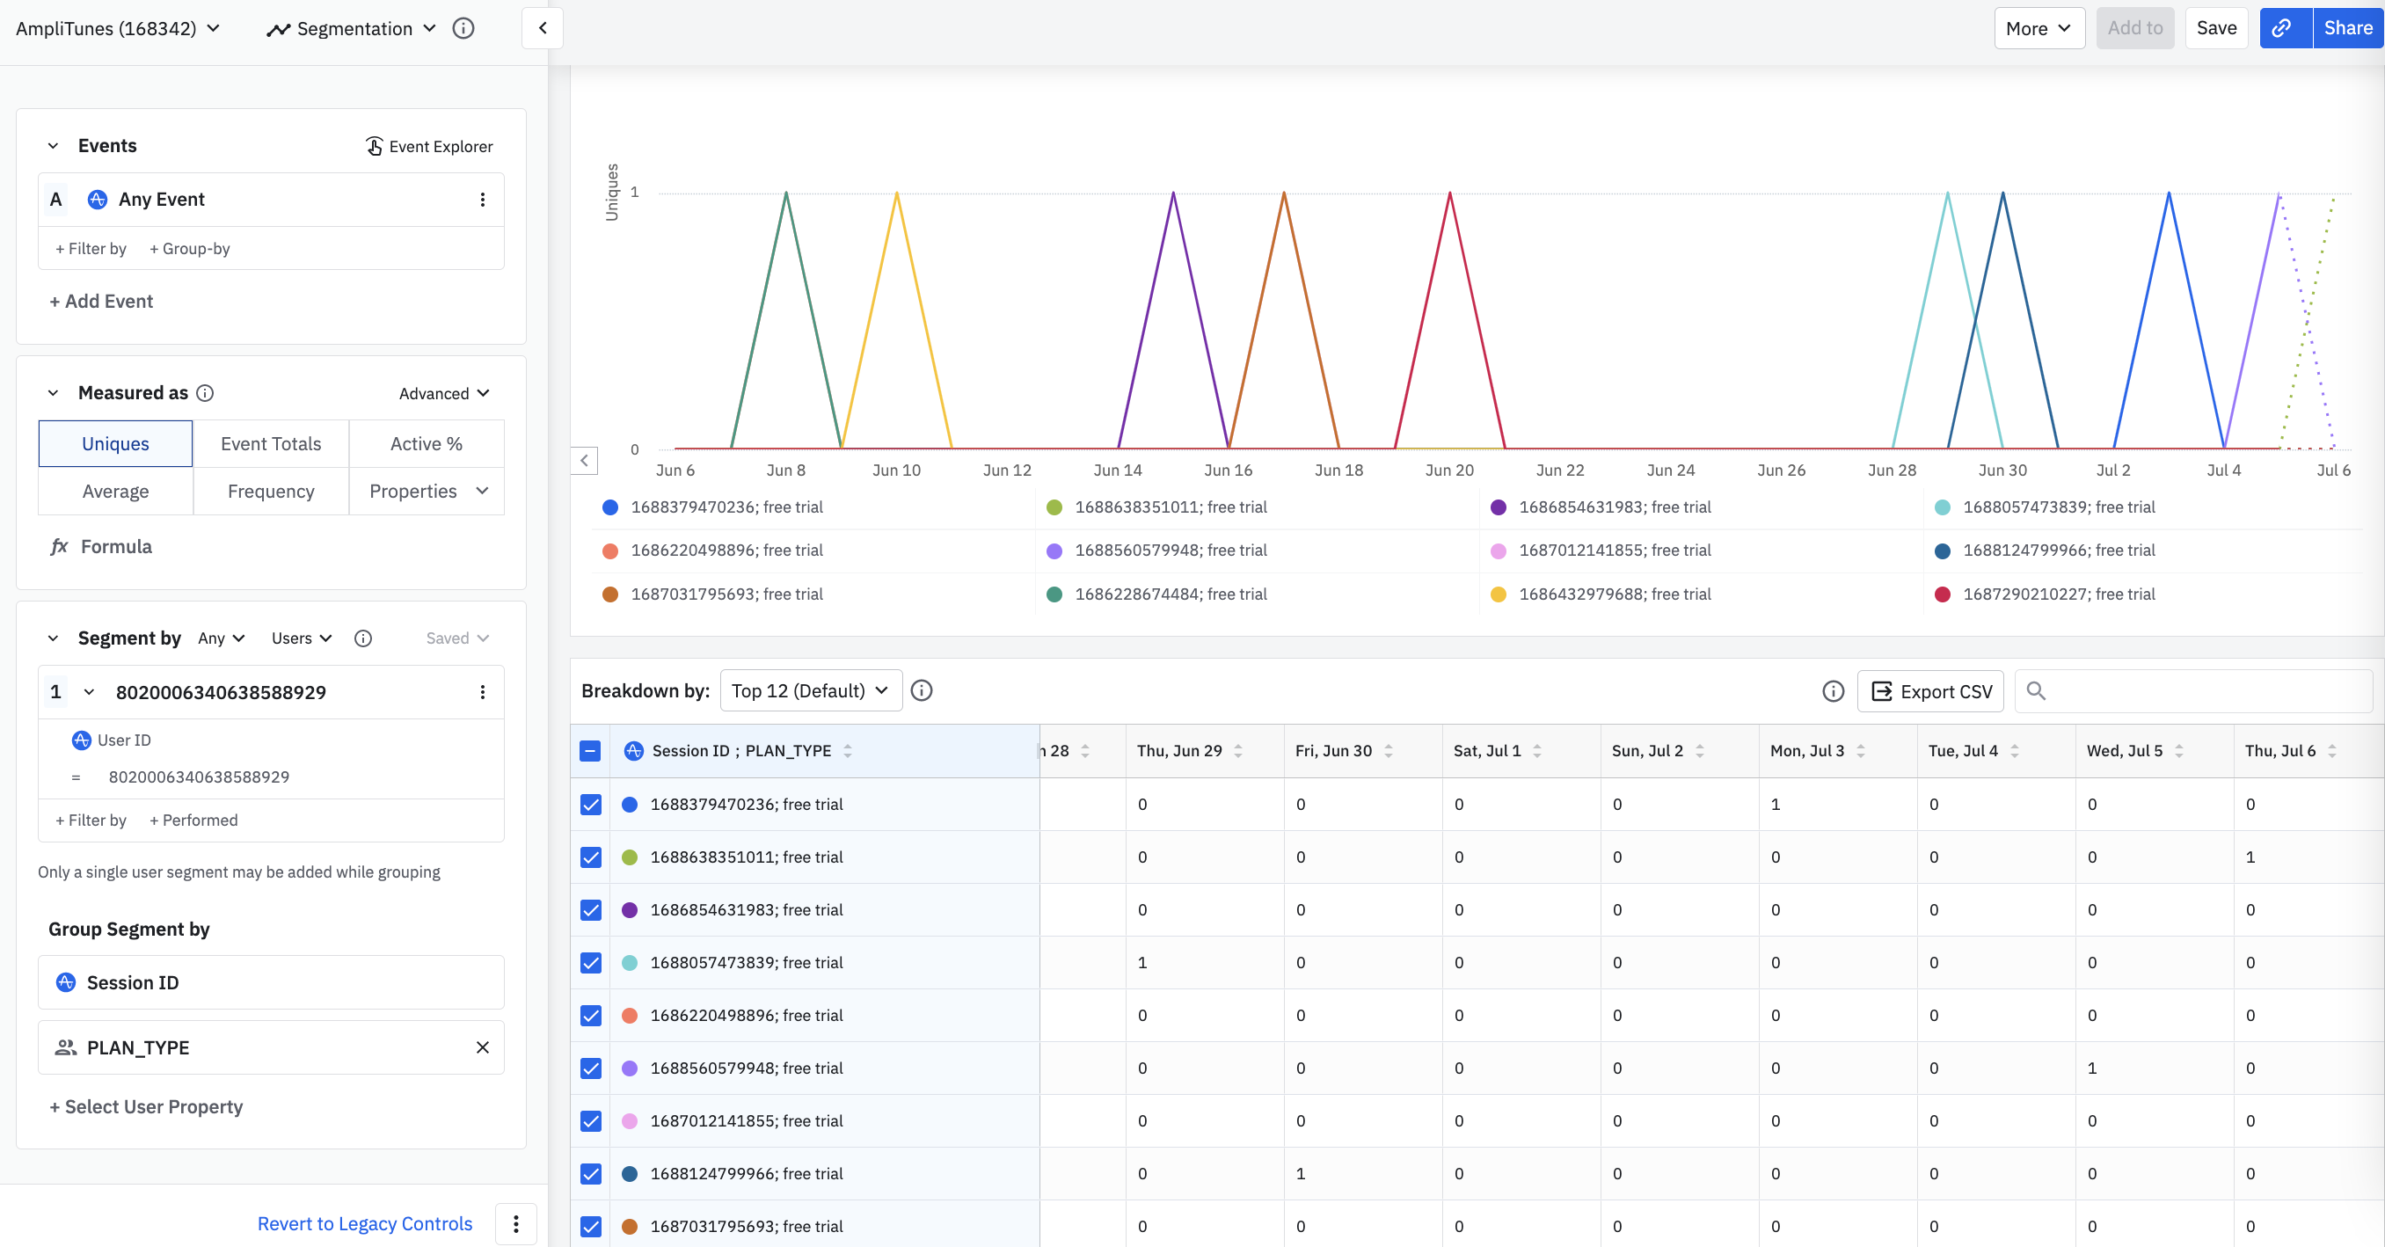Click the Segmentation chart info icon
The image size is (2385, 1247).
pyautogui.click(x=463, y=28)
